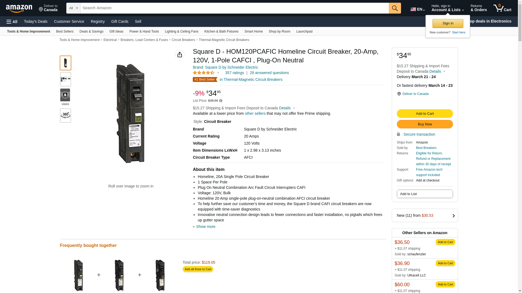Expand Show more product details
The width and height of the screenshot is (522, 293).
coord(206,227)
